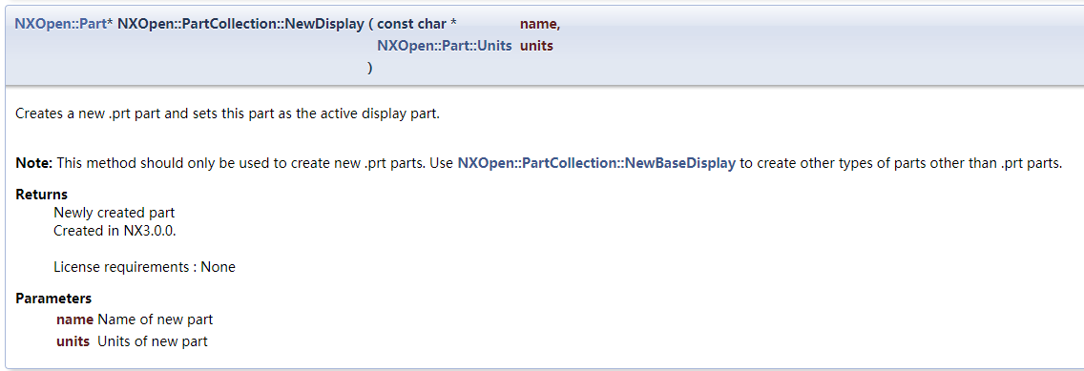The width and height of the screenshot is (1084, 371).
Task: Click the 'Created in NX3.0.0.' version text
Action: click(x=115, y=231)
